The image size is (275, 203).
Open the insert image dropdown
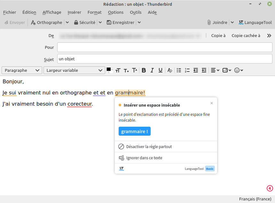coord(227,70)
